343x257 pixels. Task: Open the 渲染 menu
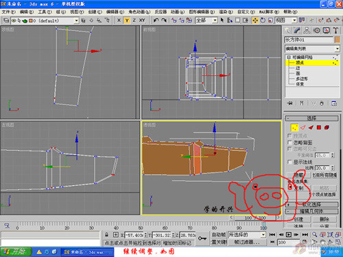(x=226, y=12)
